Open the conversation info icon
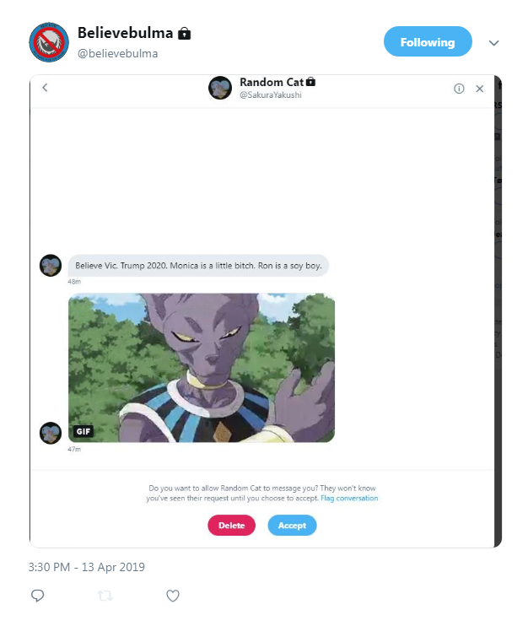The height and width of the screenshot is (626, 528). (459, 89)
